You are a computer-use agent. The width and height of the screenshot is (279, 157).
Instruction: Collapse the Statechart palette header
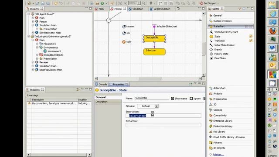[231, 26]
